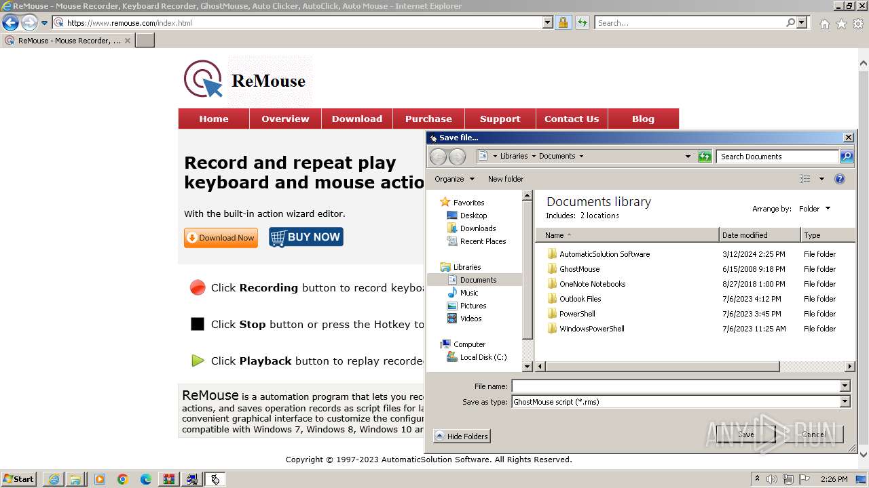Expand the Libraries breadcrumb arrow
The height and width of the screenshot is (488, 869).
click(534, 156)
